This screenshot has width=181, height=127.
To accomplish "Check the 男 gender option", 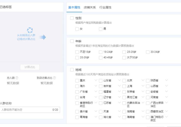I will [x=101, y=29].
